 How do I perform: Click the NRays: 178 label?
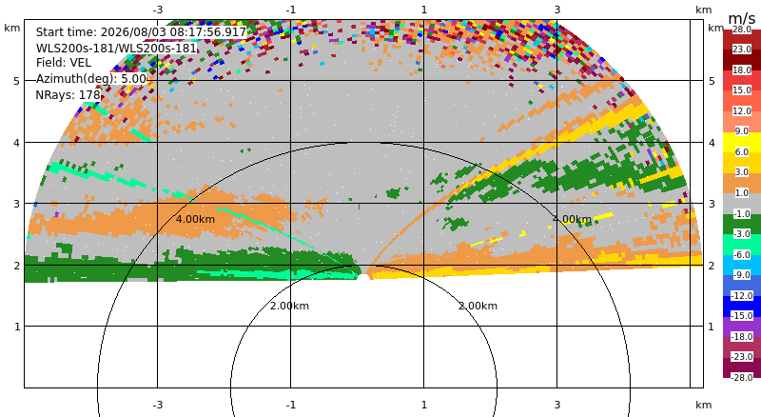pos(68,95)
